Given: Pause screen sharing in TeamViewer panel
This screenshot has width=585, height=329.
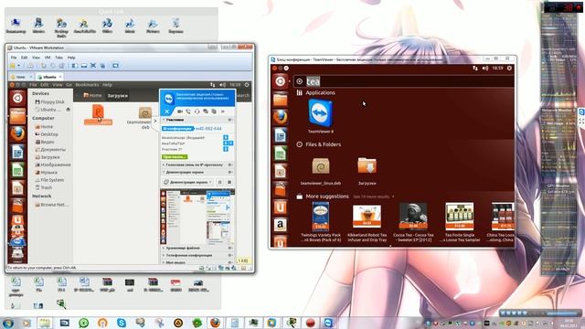Looking at the screenshot, I should [x=219, y=182].
